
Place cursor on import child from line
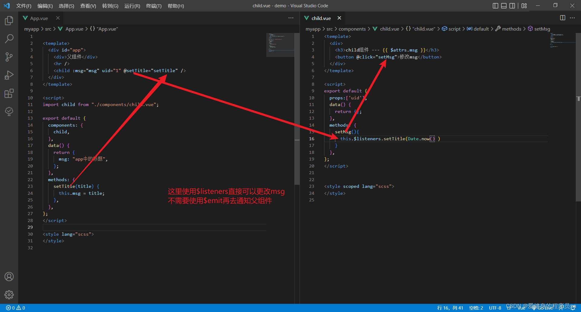pyautogui.click(x=100, y=105)
